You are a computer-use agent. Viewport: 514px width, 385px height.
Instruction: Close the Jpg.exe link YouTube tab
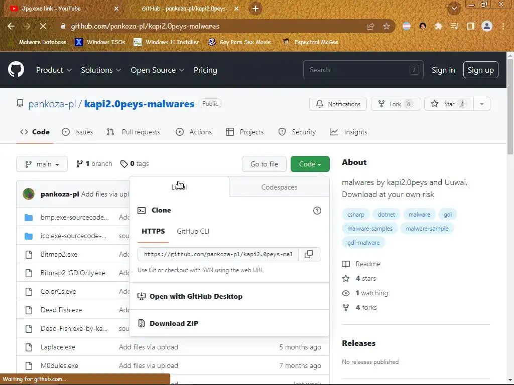coord(116,9)
